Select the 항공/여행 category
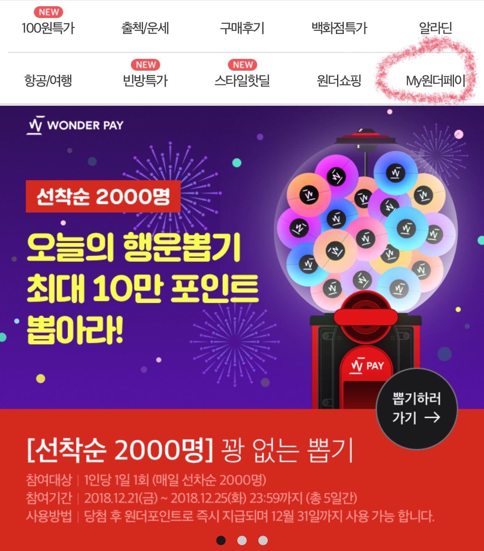The image size is (484, 551). [48, 81]
